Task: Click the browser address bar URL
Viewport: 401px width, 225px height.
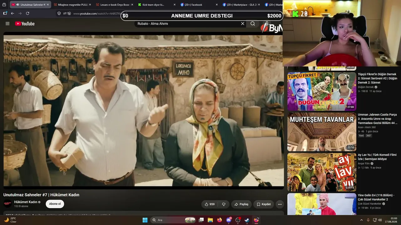Action: [97, 13]
